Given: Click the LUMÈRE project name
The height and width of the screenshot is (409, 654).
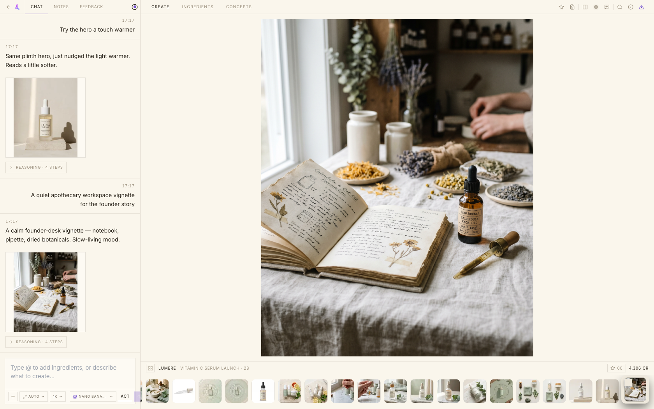Looking at the screenshot, I should 167,368.
